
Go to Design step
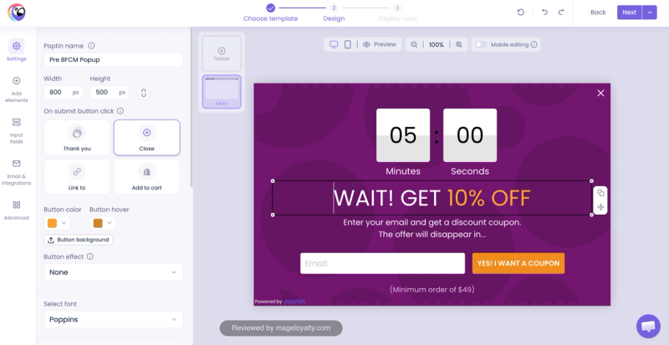tap(334, 13)
